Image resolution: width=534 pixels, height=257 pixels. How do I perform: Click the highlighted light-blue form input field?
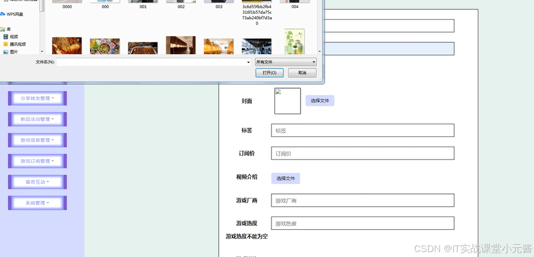click(x=389, y=49)
